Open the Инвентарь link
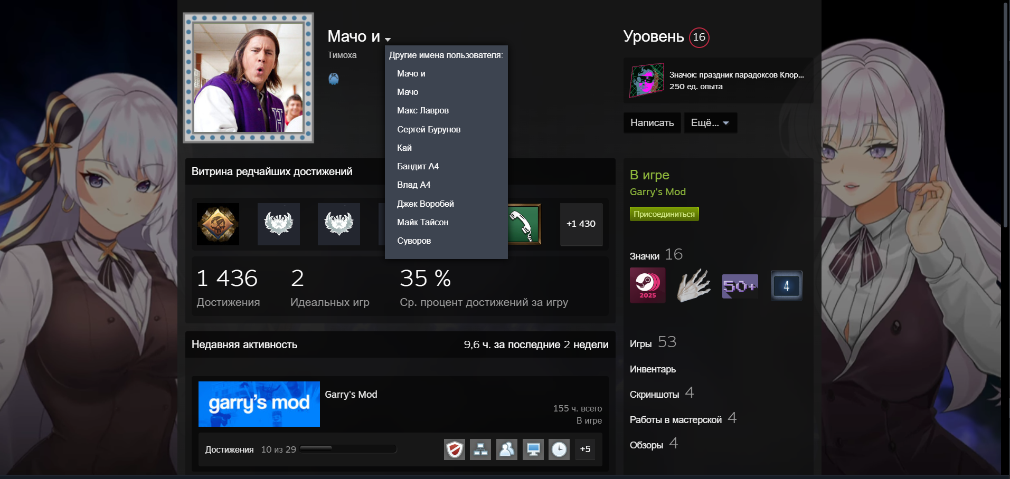Image resolution: width=1010 pixels, height=479 pixels. point(653,369)
